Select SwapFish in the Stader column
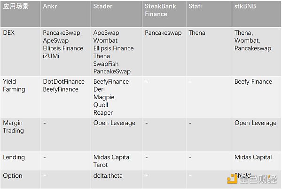Image resolution: width=282 pixels, height=189 pixels. (x=106, y=63)
